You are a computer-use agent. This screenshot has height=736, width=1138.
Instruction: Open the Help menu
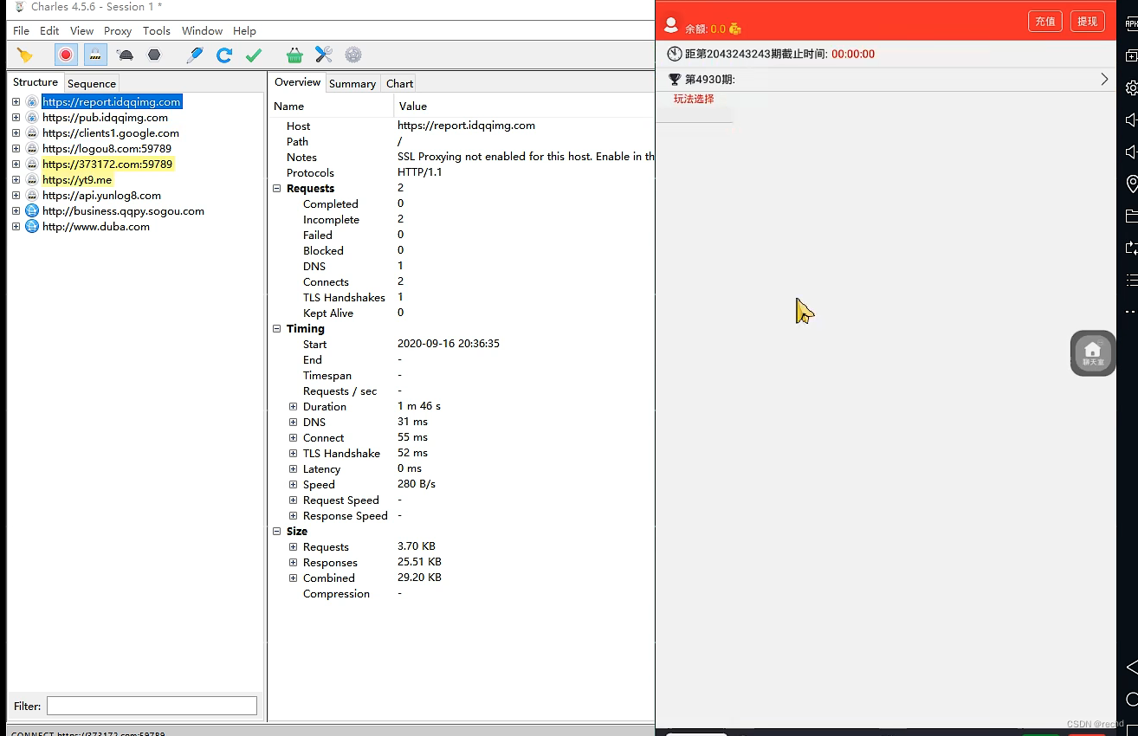(x=244, y=30)
